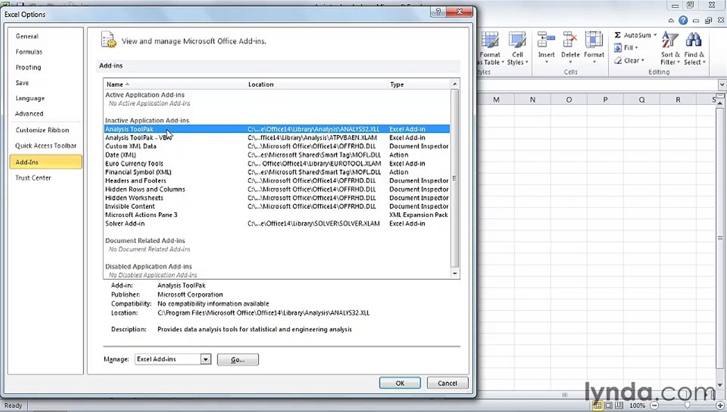Screen dimensions: 727x412
Task: Click the AutoSum sigma icon
Action: (x=618, y=35)
